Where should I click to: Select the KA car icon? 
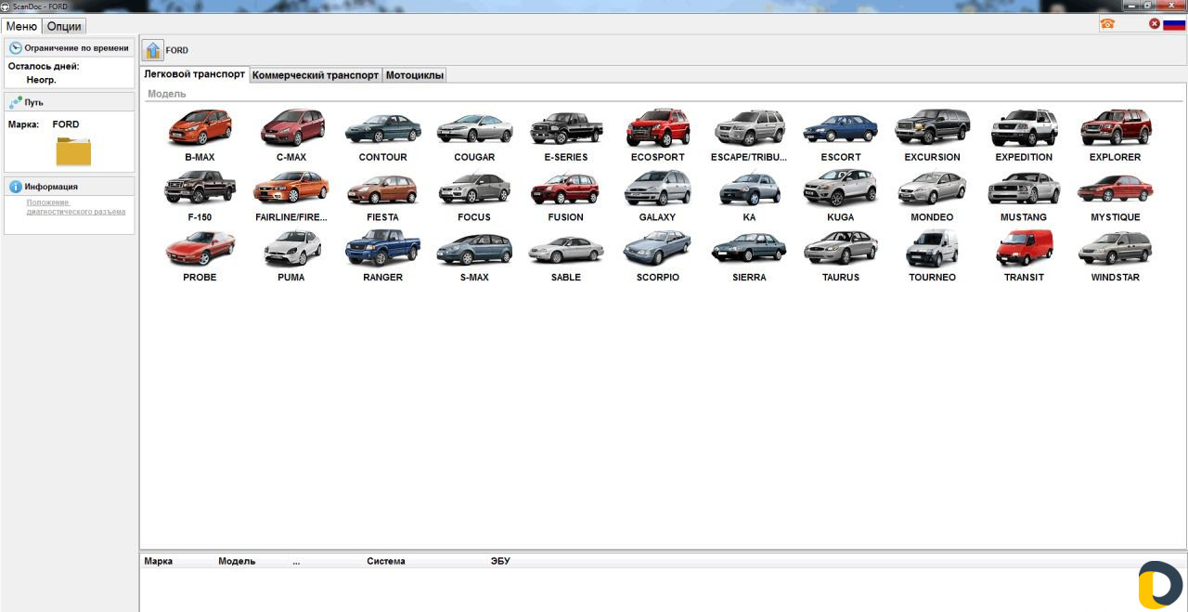pyautogui.click(x=749, y=188)
